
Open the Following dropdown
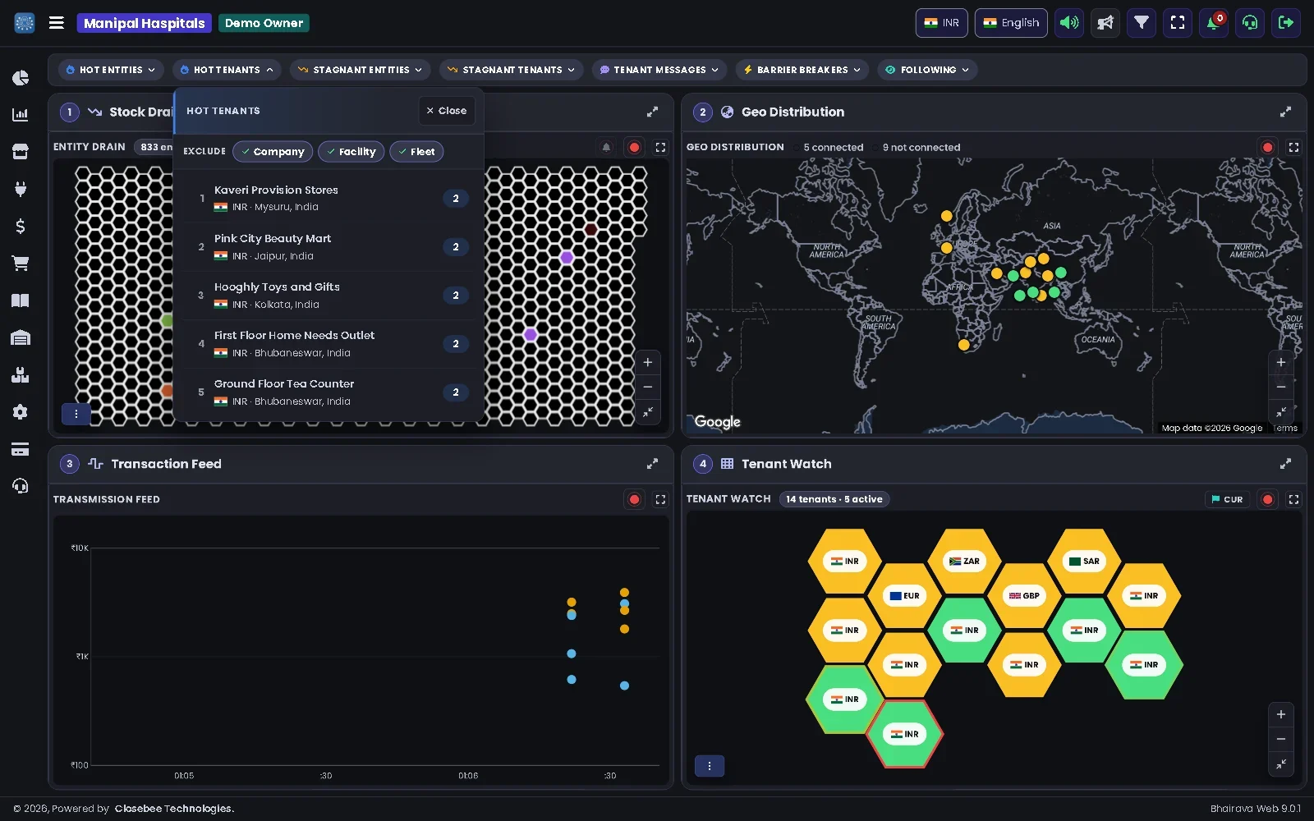coord(927,70)
